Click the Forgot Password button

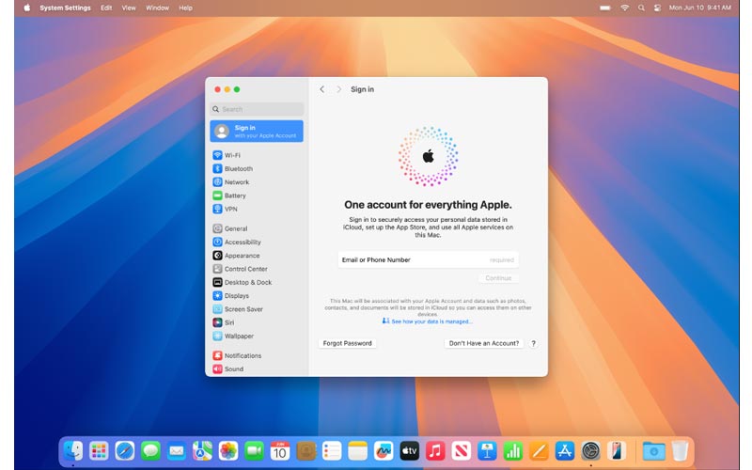pyautogui.click(x=347, y=343)
